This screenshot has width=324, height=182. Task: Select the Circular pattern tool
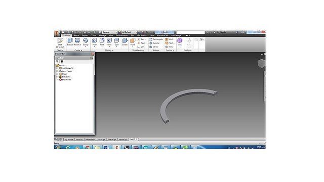pyautogui.click(x=154, y=43)
